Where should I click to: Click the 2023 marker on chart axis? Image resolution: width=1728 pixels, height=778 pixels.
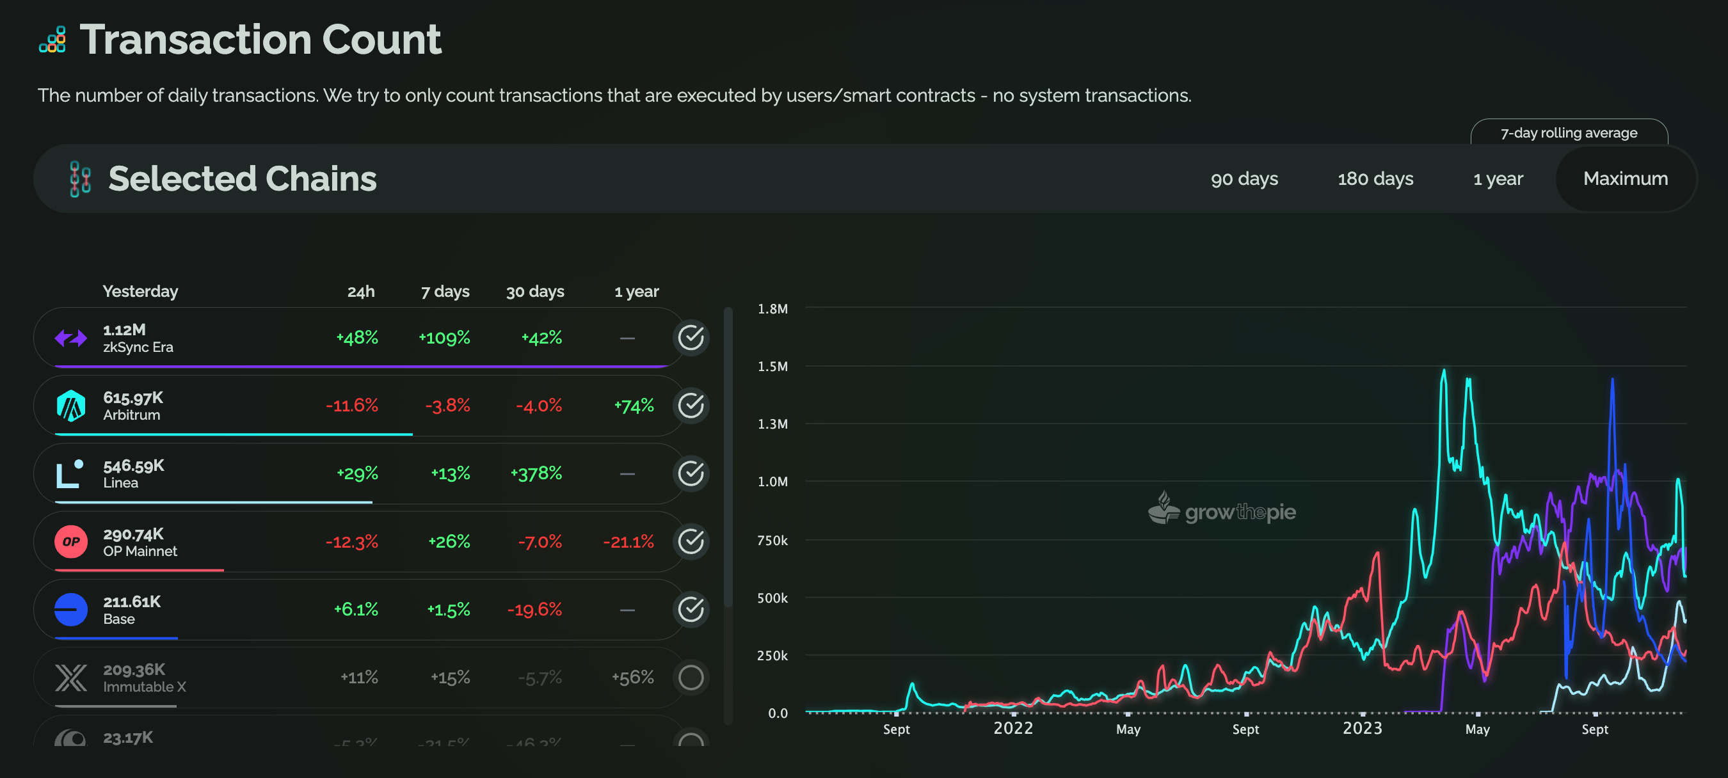[1362, 727]
